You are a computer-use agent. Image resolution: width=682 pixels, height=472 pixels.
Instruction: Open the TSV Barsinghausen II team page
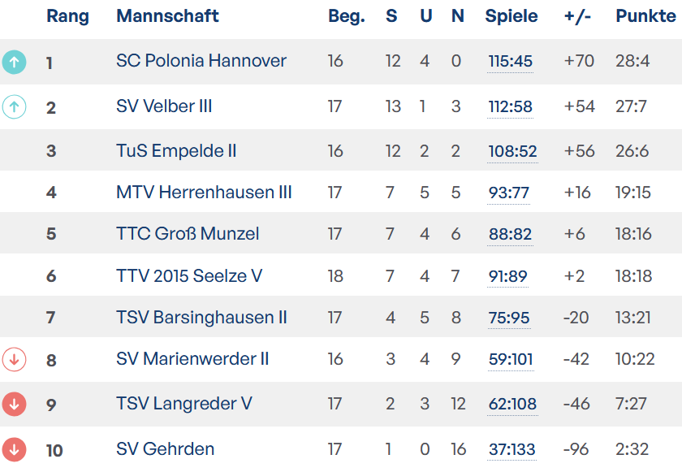(x=201, y=318)
